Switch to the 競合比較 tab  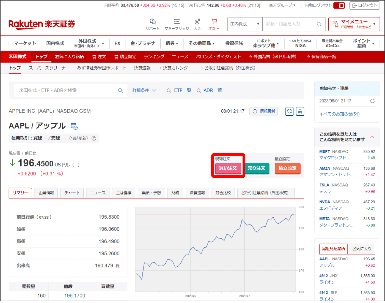pos(223,193)
